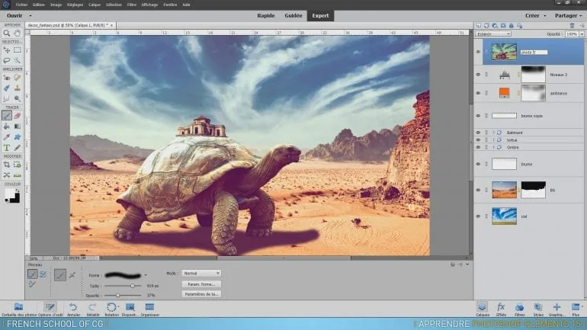Click the create new layer icon
The height and width of the screenshot is (330, 587).
(x=479, y=25)
